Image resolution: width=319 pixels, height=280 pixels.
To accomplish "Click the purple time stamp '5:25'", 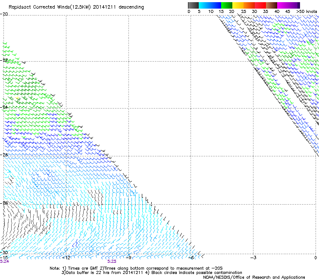I will pos(112,261).
